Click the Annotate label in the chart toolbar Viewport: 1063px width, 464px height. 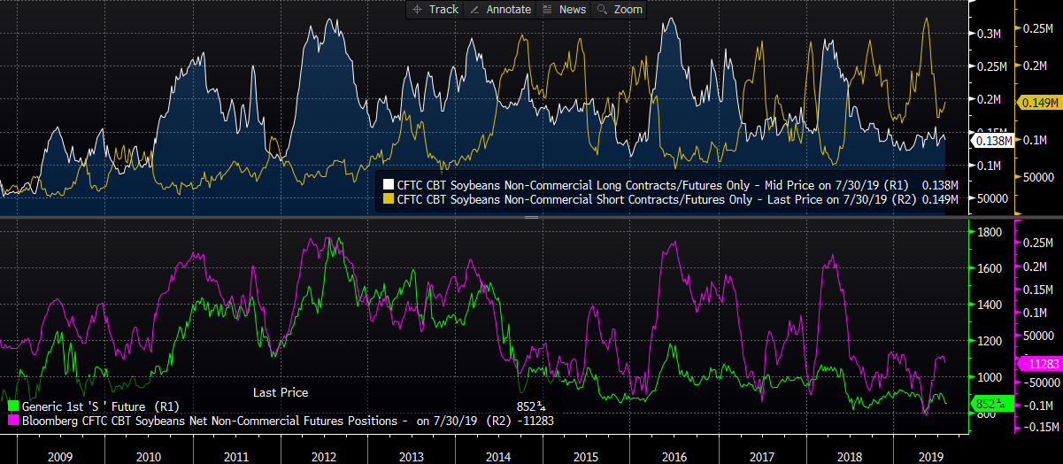point(509,9)
